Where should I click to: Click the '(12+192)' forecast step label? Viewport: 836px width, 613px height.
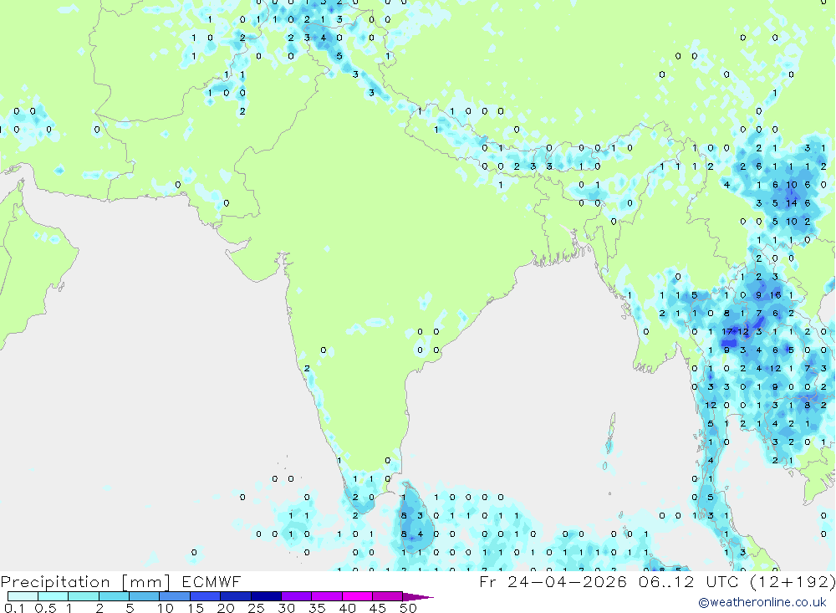point(793,581)
